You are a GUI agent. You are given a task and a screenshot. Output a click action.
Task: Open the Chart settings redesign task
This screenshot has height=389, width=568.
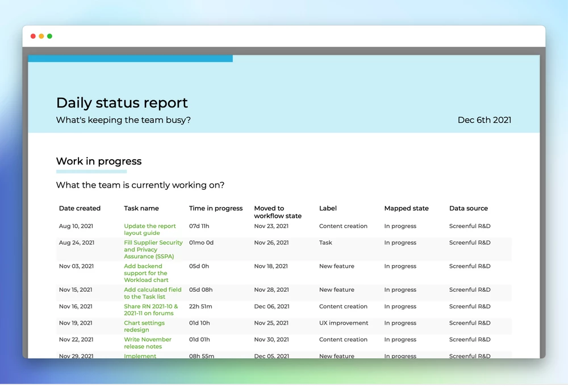pos(144,326)
